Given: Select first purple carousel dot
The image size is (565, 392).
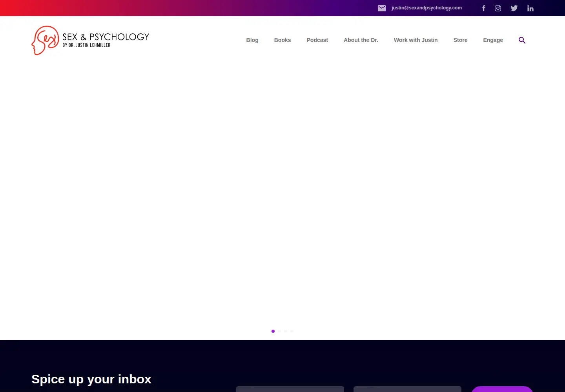Looking at the screenshot, I should (x=273, y=331).
